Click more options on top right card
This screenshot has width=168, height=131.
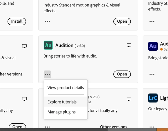tap(152, 21)
